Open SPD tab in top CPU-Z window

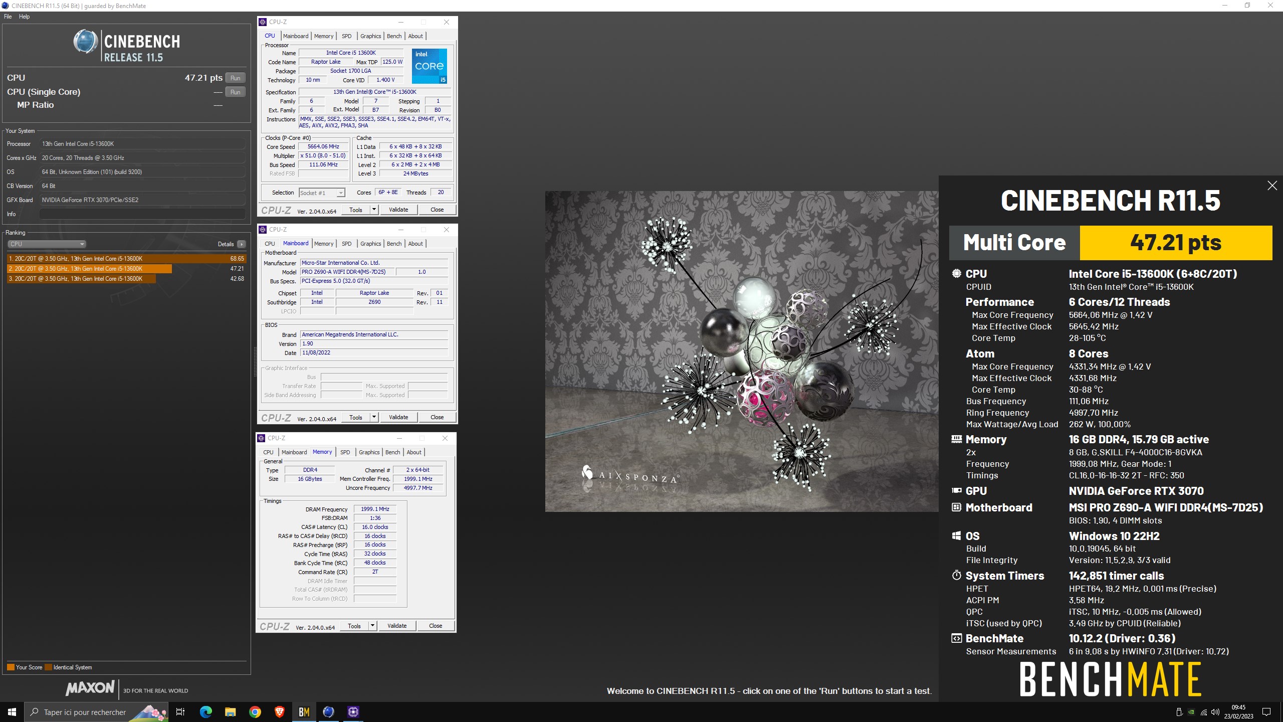click(x=346, y=36)
